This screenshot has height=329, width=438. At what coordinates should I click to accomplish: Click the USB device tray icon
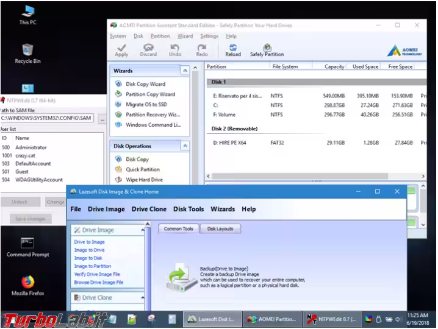tap(378, 319)
